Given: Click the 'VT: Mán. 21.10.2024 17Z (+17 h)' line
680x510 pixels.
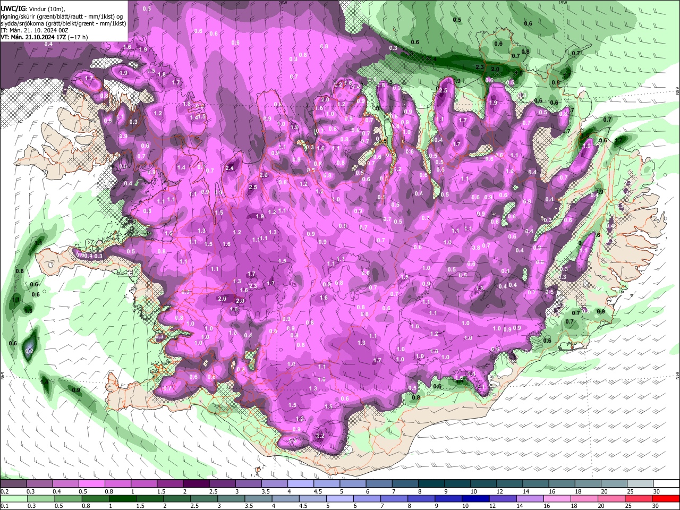Looking at the screenshot, I should pos(44,38).
